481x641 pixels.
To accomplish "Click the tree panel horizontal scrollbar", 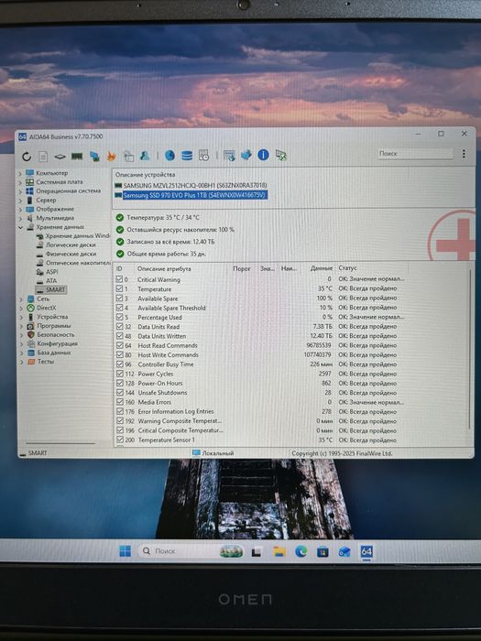I will 60,443.
